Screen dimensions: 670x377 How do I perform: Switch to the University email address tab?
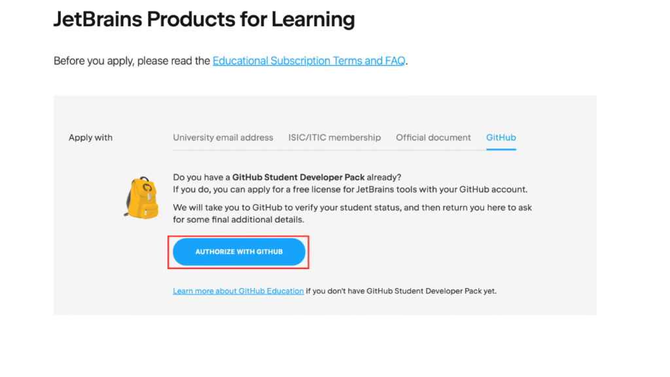pos(223,137)
